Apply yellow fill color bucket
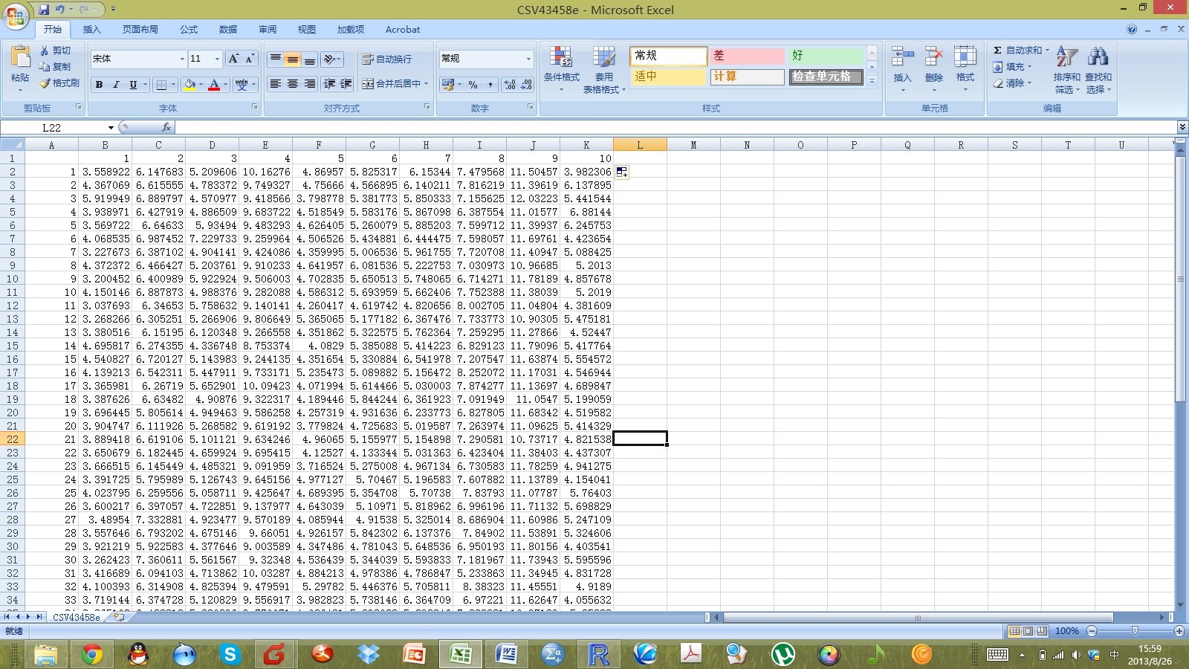Image resolution: width=1189 pixels, height=669 pixels. (x=189, y=85)
